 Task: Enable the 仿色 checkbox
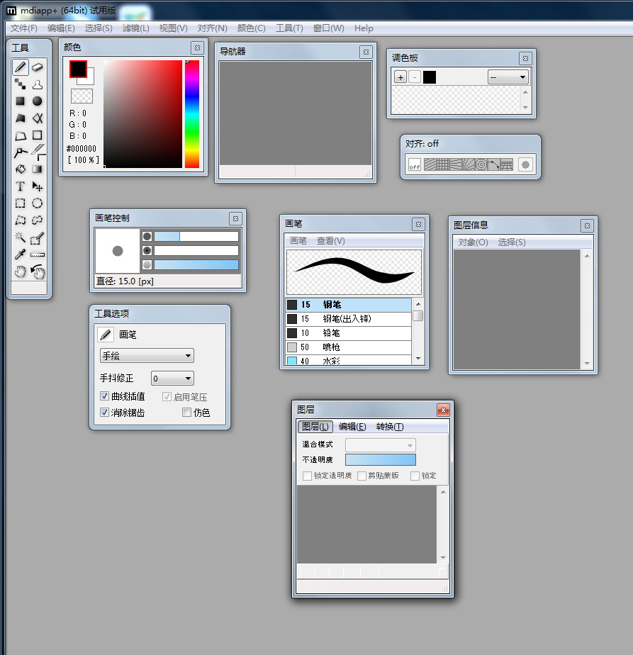187,413
